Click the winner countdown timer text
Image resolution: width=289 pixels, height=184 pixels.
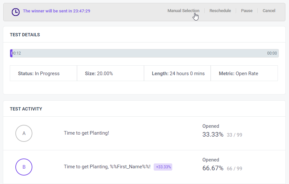pos(57,11)
